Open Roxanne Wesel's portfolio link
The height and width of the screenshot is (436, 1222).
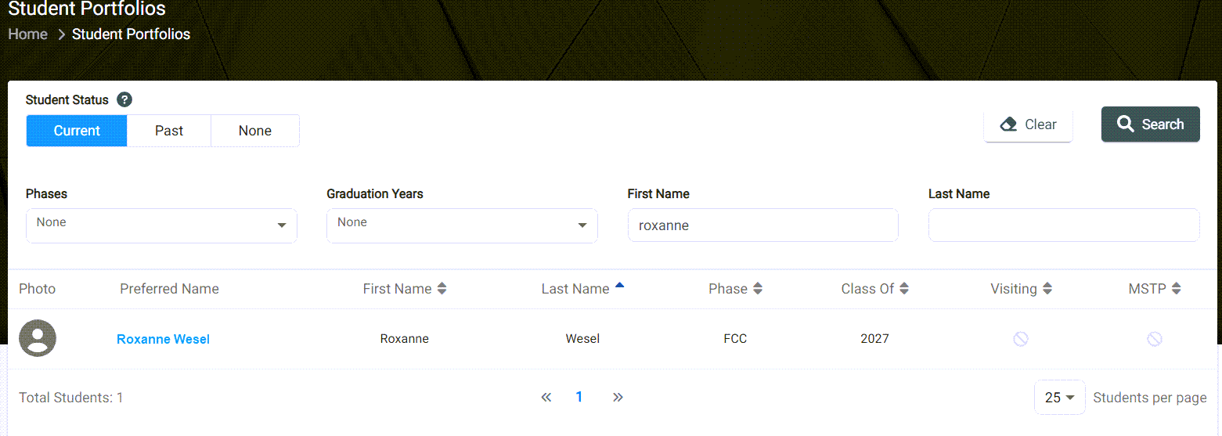[x=163, y=339]
